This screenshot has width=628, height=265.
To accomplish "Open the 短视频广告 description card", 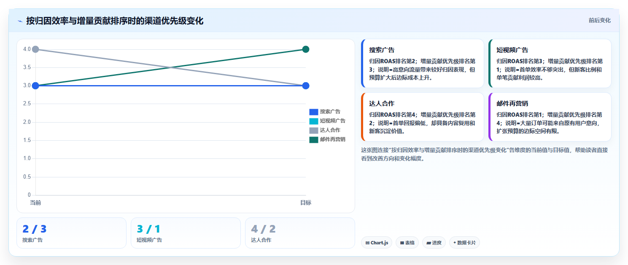I will pos(550,63).
